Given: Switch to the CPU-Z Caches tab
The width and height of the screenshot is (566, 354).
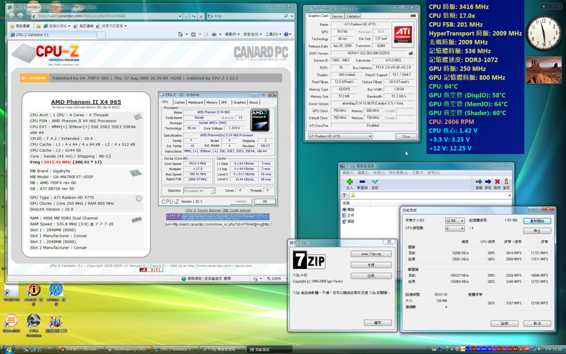Looking at the screenshot, I should pos(180,102).
